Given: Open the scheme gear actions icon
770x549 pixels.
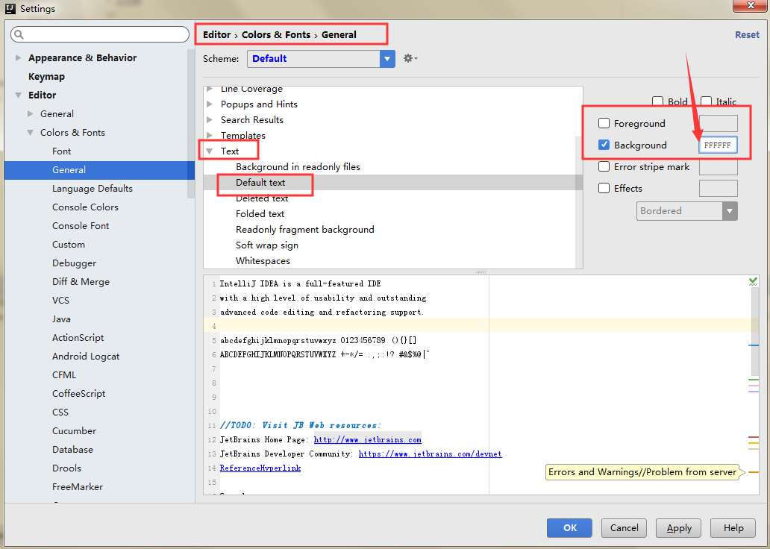Looking at the screenshot, I should (x=410, y=58).
